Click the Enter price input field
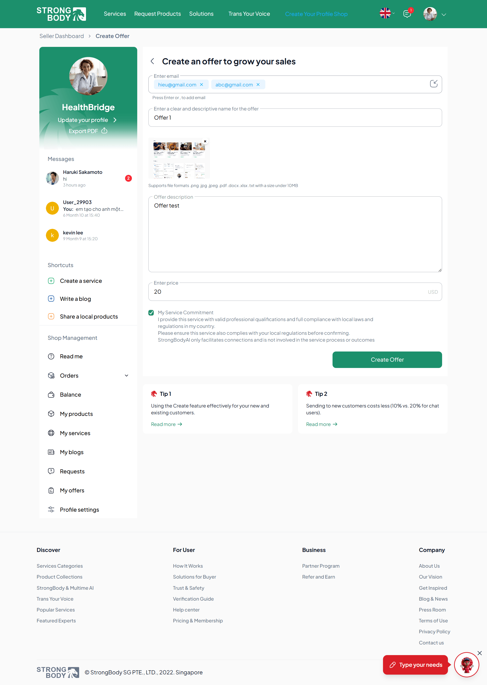This screenshot has height=685, width=487. (295, 291)
